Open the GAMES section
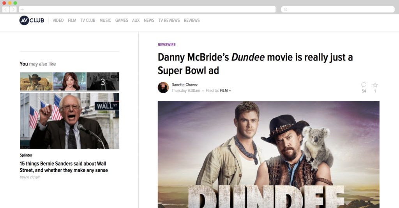The image size is (399, 208). point(122,20)
